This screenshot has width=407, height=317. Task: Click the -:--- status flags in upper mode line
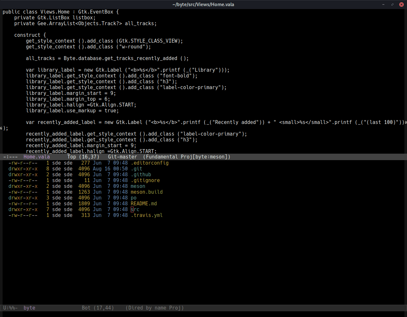coord(10,157)
